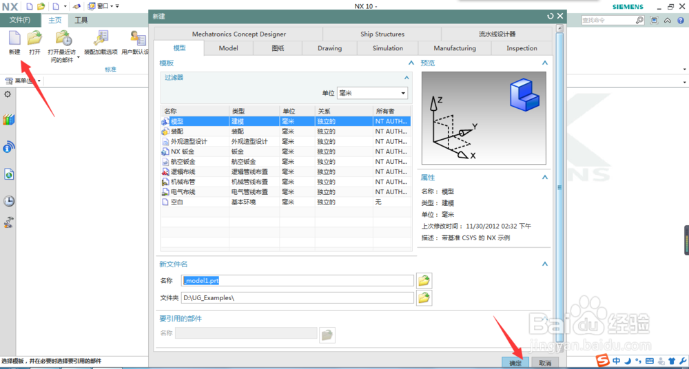Switch to the 工具 ribbon tab

click(81, 20)
